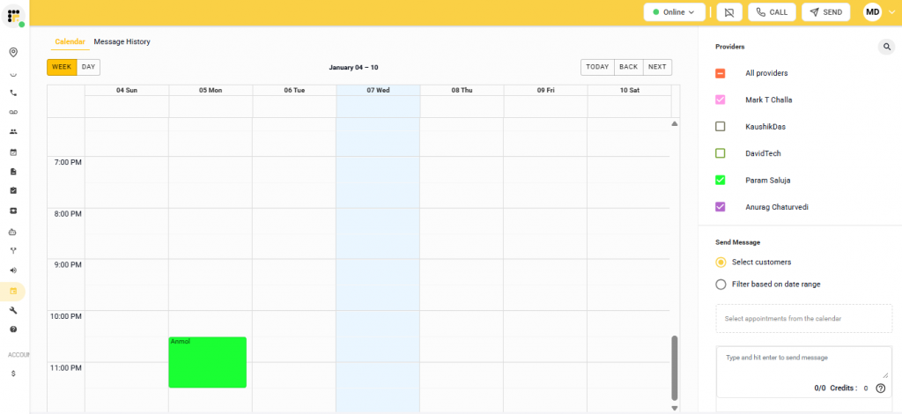Click the crossed-out chat icon button

[729, 12]
